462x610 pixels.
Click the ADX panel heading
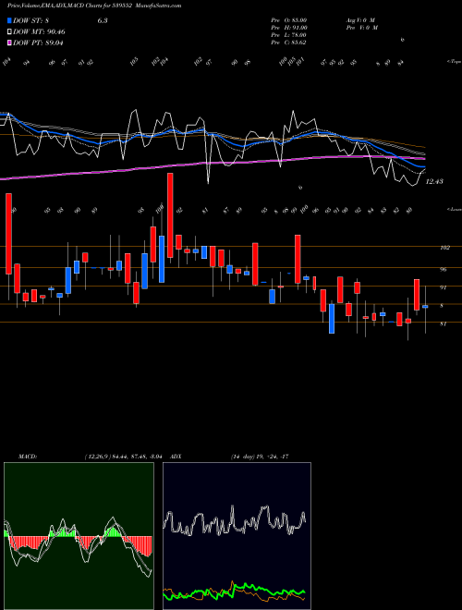click(176, 457)
